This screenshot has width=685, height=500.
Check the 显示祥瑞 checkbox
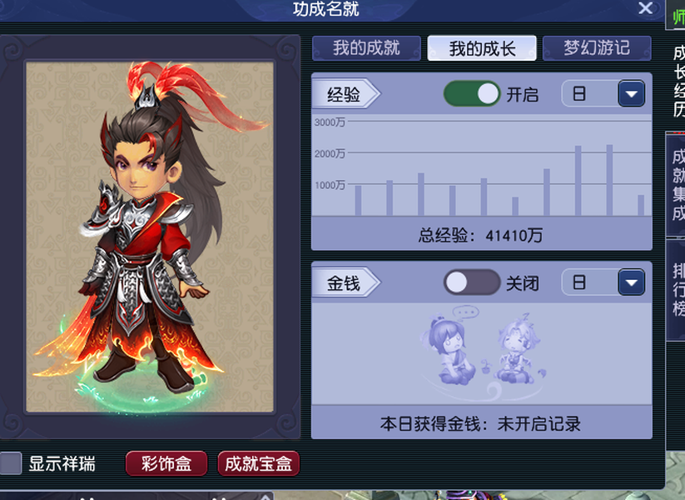(11, 463)
